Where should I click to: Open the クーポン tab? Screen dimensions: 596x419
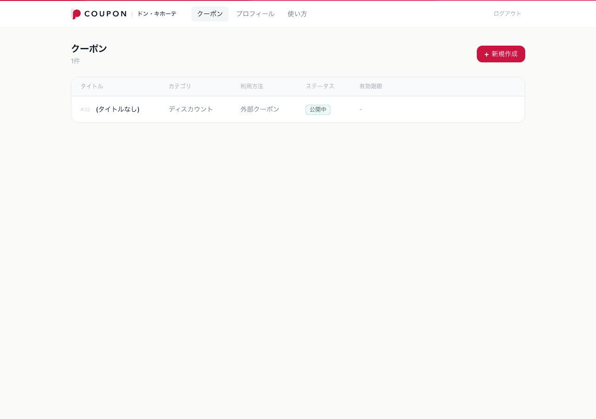[x=210, y=14]
